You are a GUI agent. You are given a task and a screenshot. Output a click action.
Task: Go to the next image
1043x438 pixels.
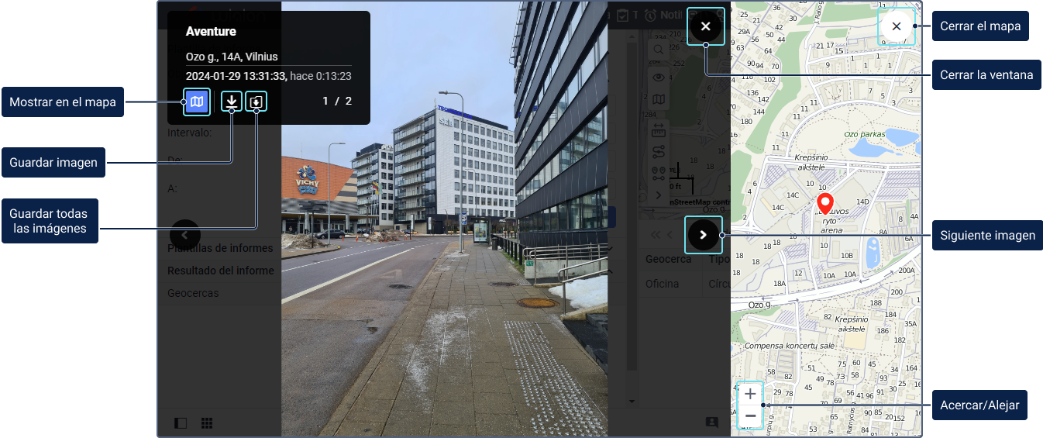pos(704,235)
